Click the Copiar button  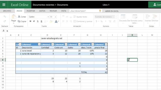(x=22, y=21)
